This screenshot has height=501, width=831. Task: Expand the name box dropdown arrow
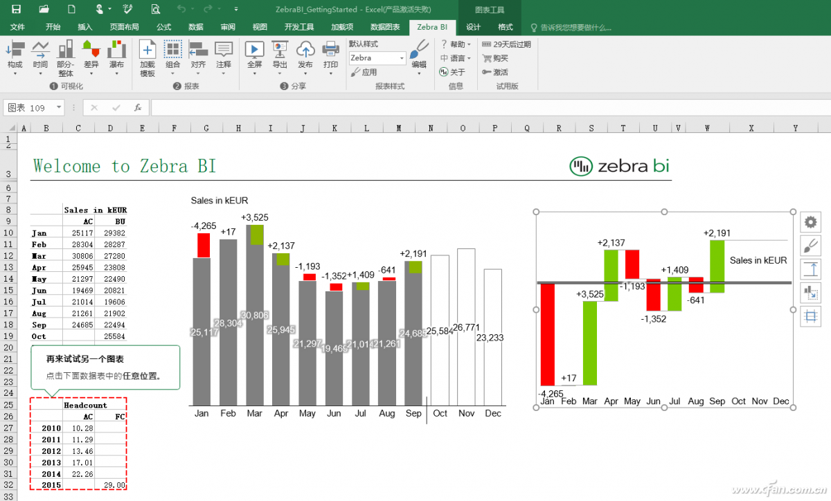tap(59, 108)
